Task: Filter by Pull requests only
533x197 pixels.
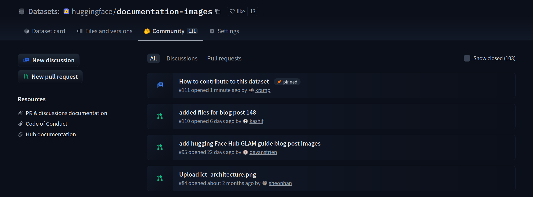Action: pyautogui.click(x=224, y=58)
